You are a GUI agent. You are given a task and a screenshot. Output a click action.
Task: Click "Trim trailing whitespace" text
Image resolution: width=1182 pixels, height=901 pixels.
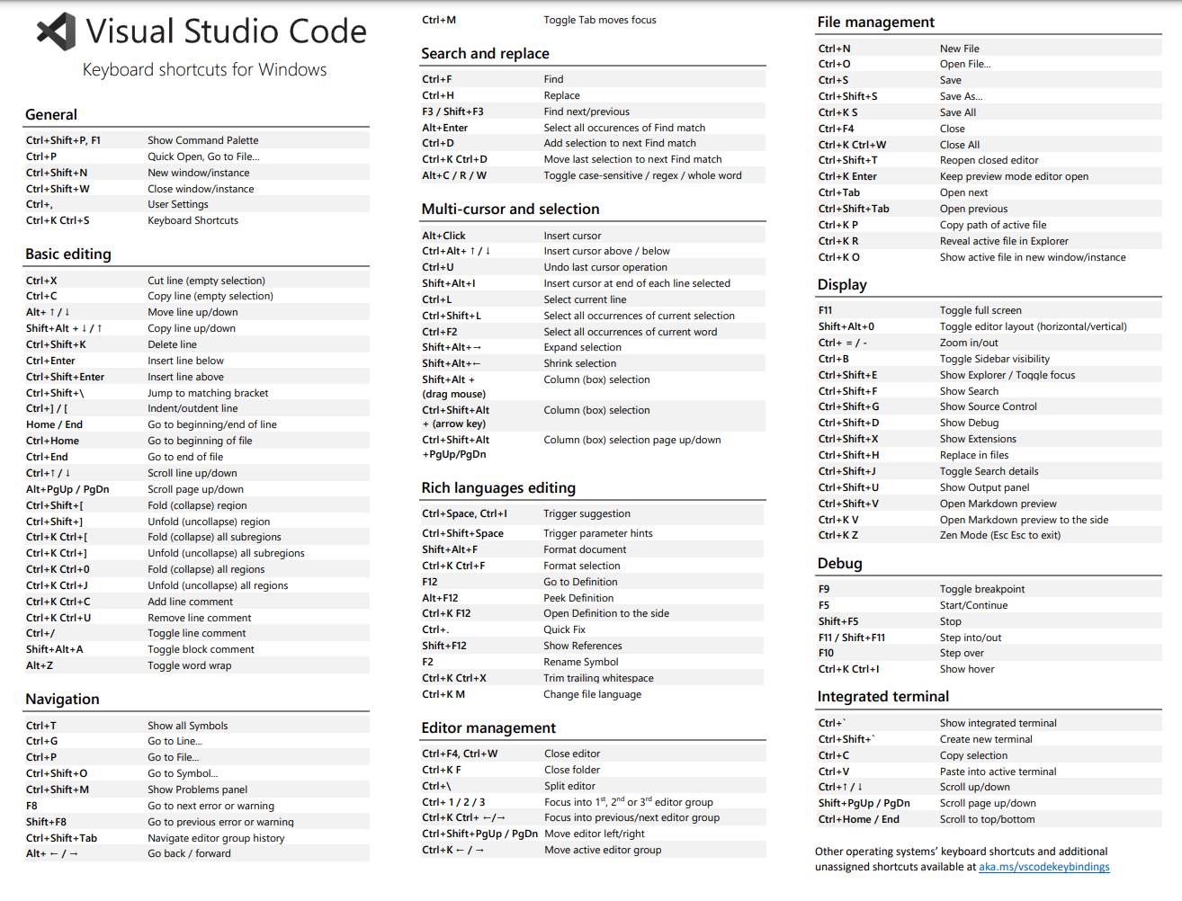point(598,678)
